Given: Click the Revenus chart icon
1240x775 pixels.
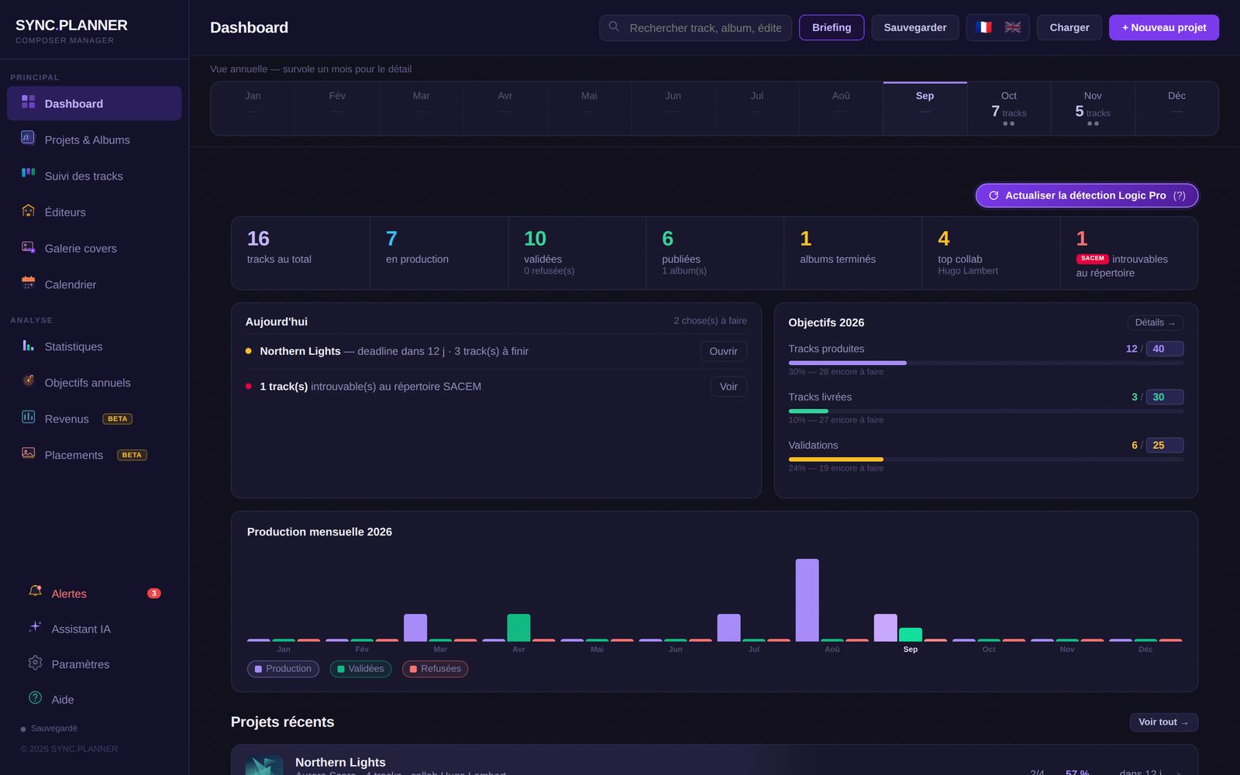Looking at the screenshot, I should pos(28,417).
